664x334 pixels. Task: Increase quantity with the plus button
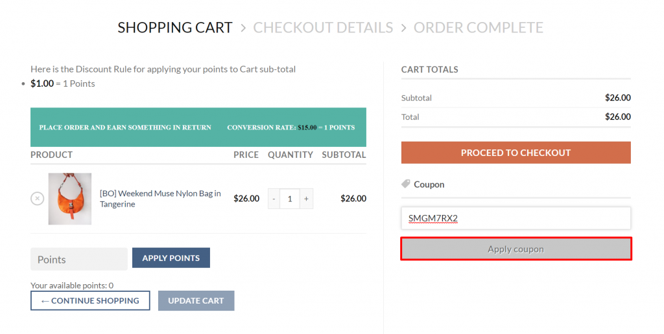(x=306, y=199)
